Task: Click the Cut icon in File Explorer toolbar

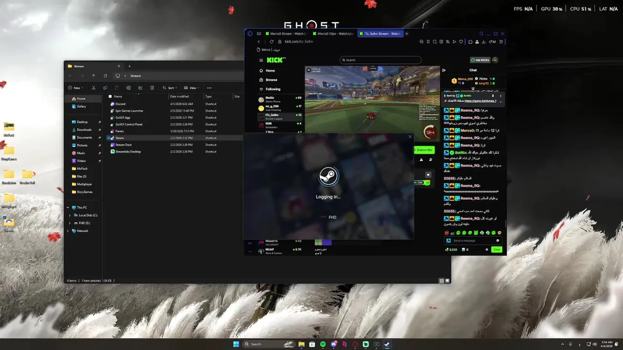Action: pyautogui.click(x=93, y=88)
